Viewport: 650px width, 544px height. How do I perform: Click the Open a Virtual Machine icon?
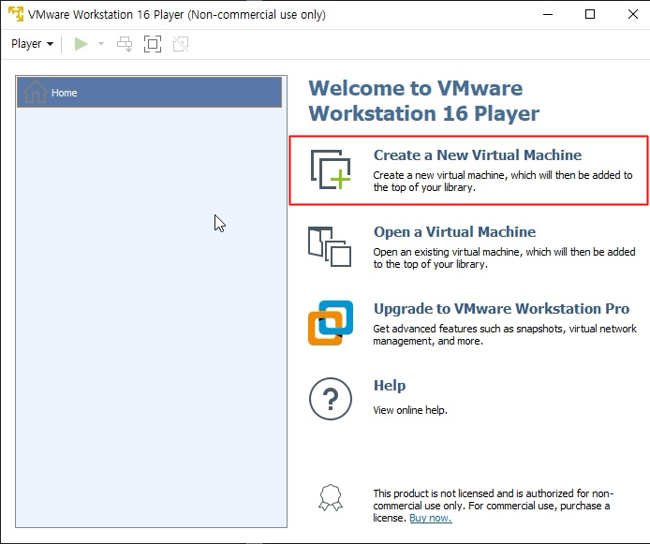(x=330, y=246)
